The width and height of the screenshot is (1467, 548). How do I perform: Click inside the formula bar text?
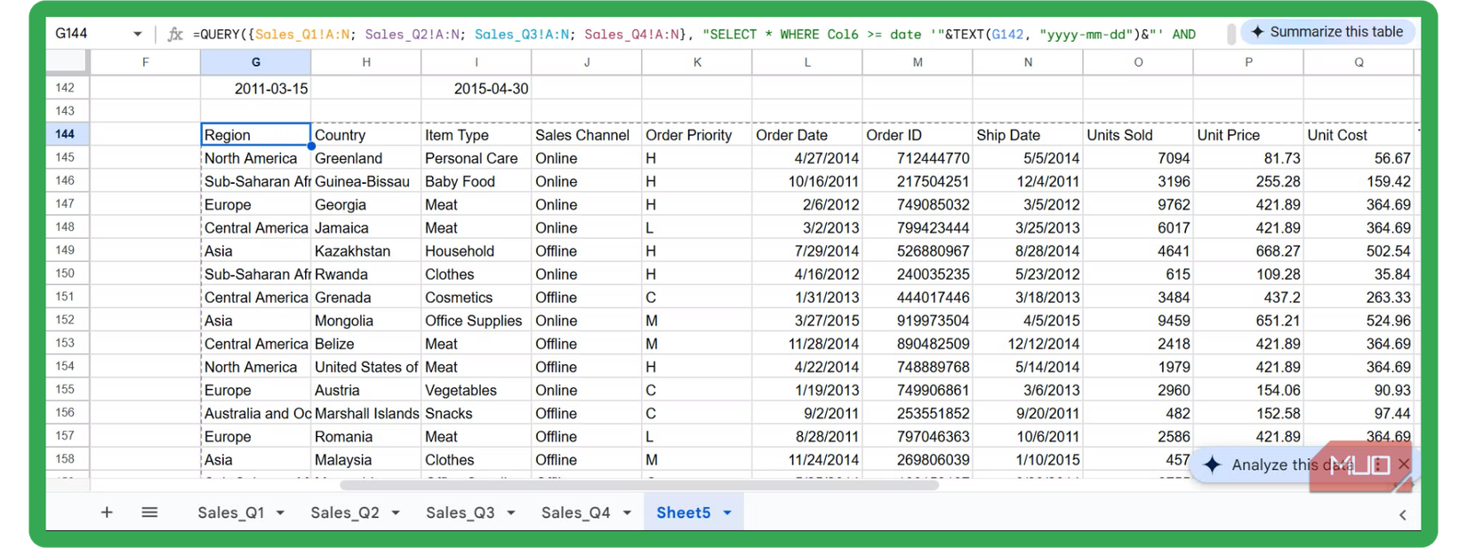(x=693, y=35)
